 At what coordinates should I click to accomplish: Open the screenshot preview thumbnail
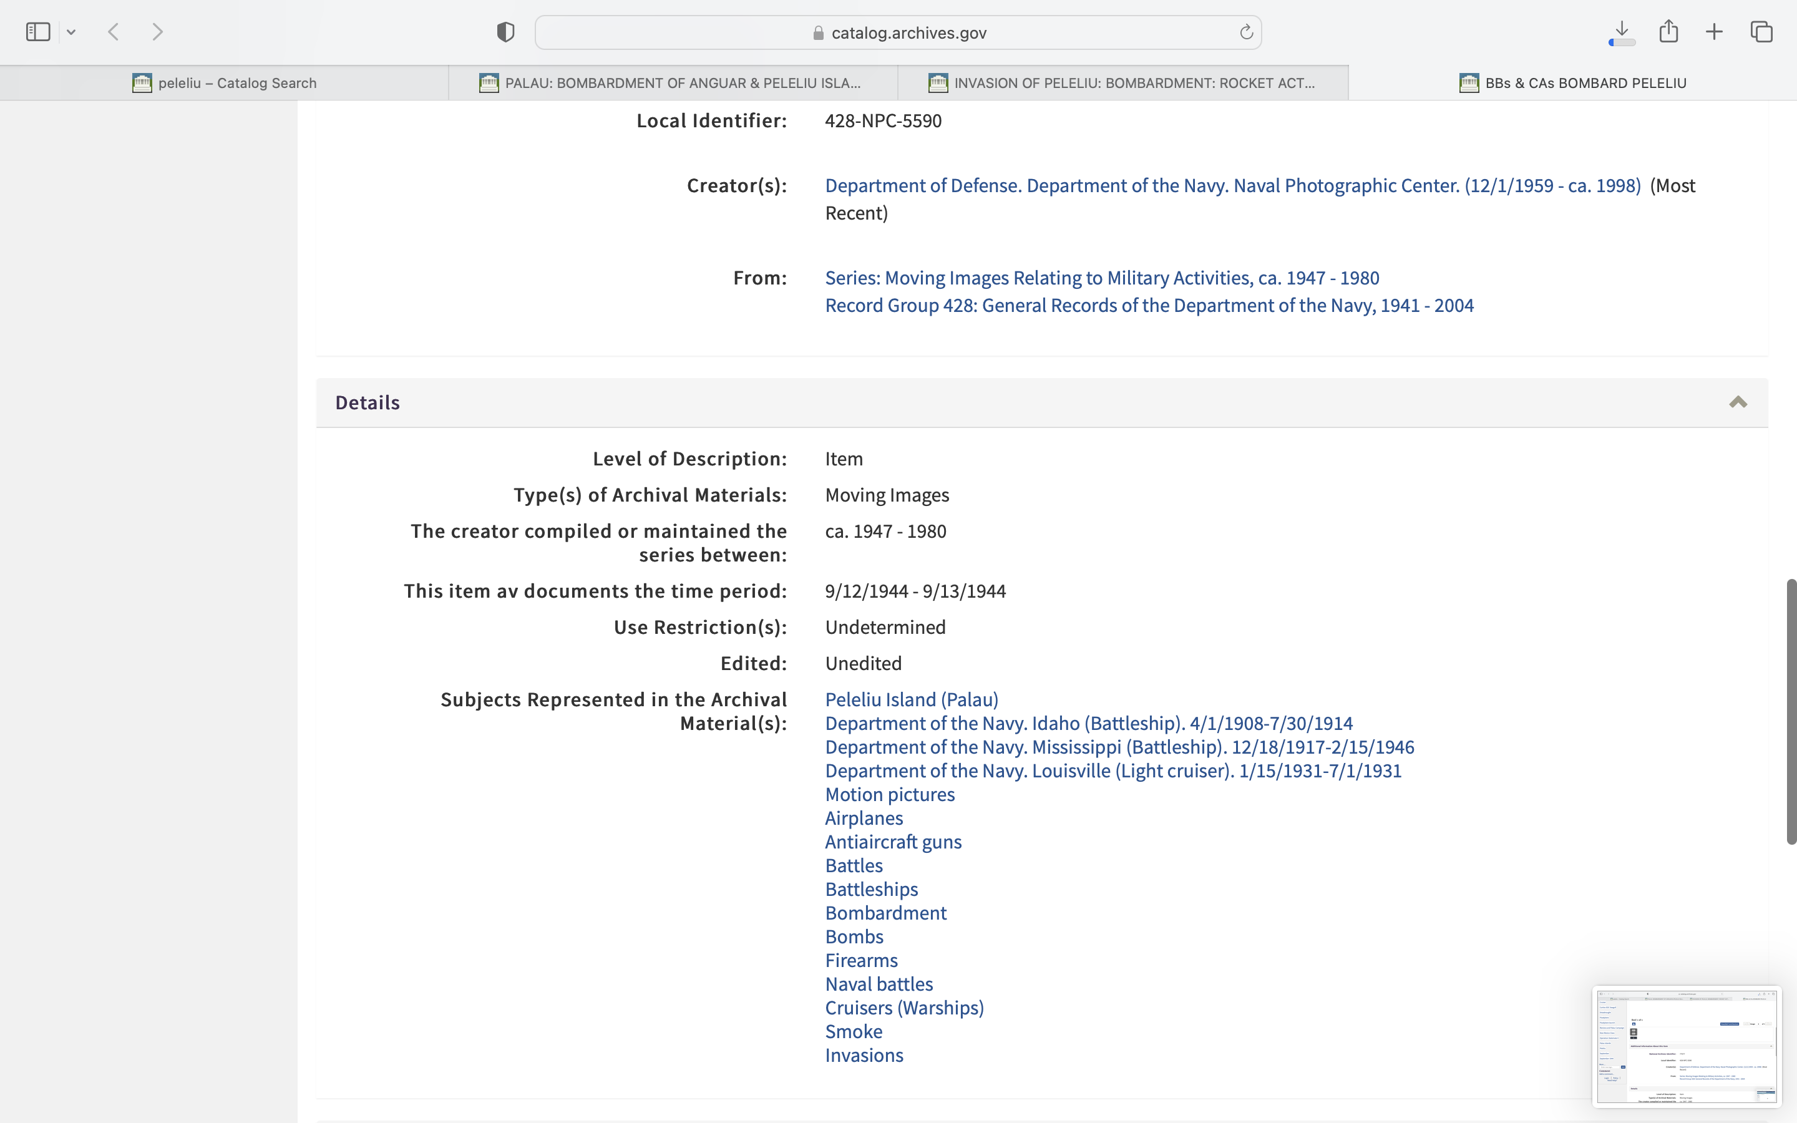coord(1687,1046)
